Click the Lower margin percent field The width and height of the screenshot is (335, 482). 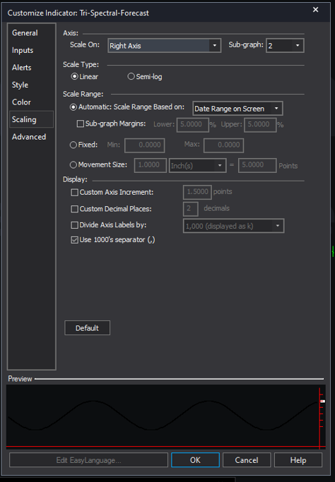[192, 124]
